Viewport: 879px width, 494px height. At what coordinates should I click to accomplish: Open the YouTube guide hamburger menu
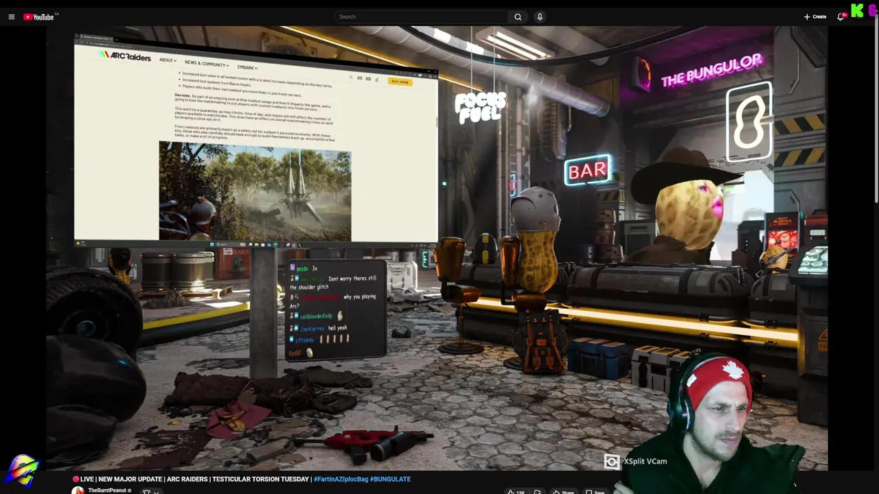12,16
